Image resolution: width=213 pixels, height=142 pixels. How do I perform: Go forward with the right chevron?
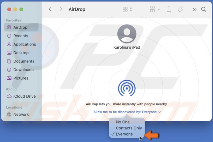coord(61,9)
